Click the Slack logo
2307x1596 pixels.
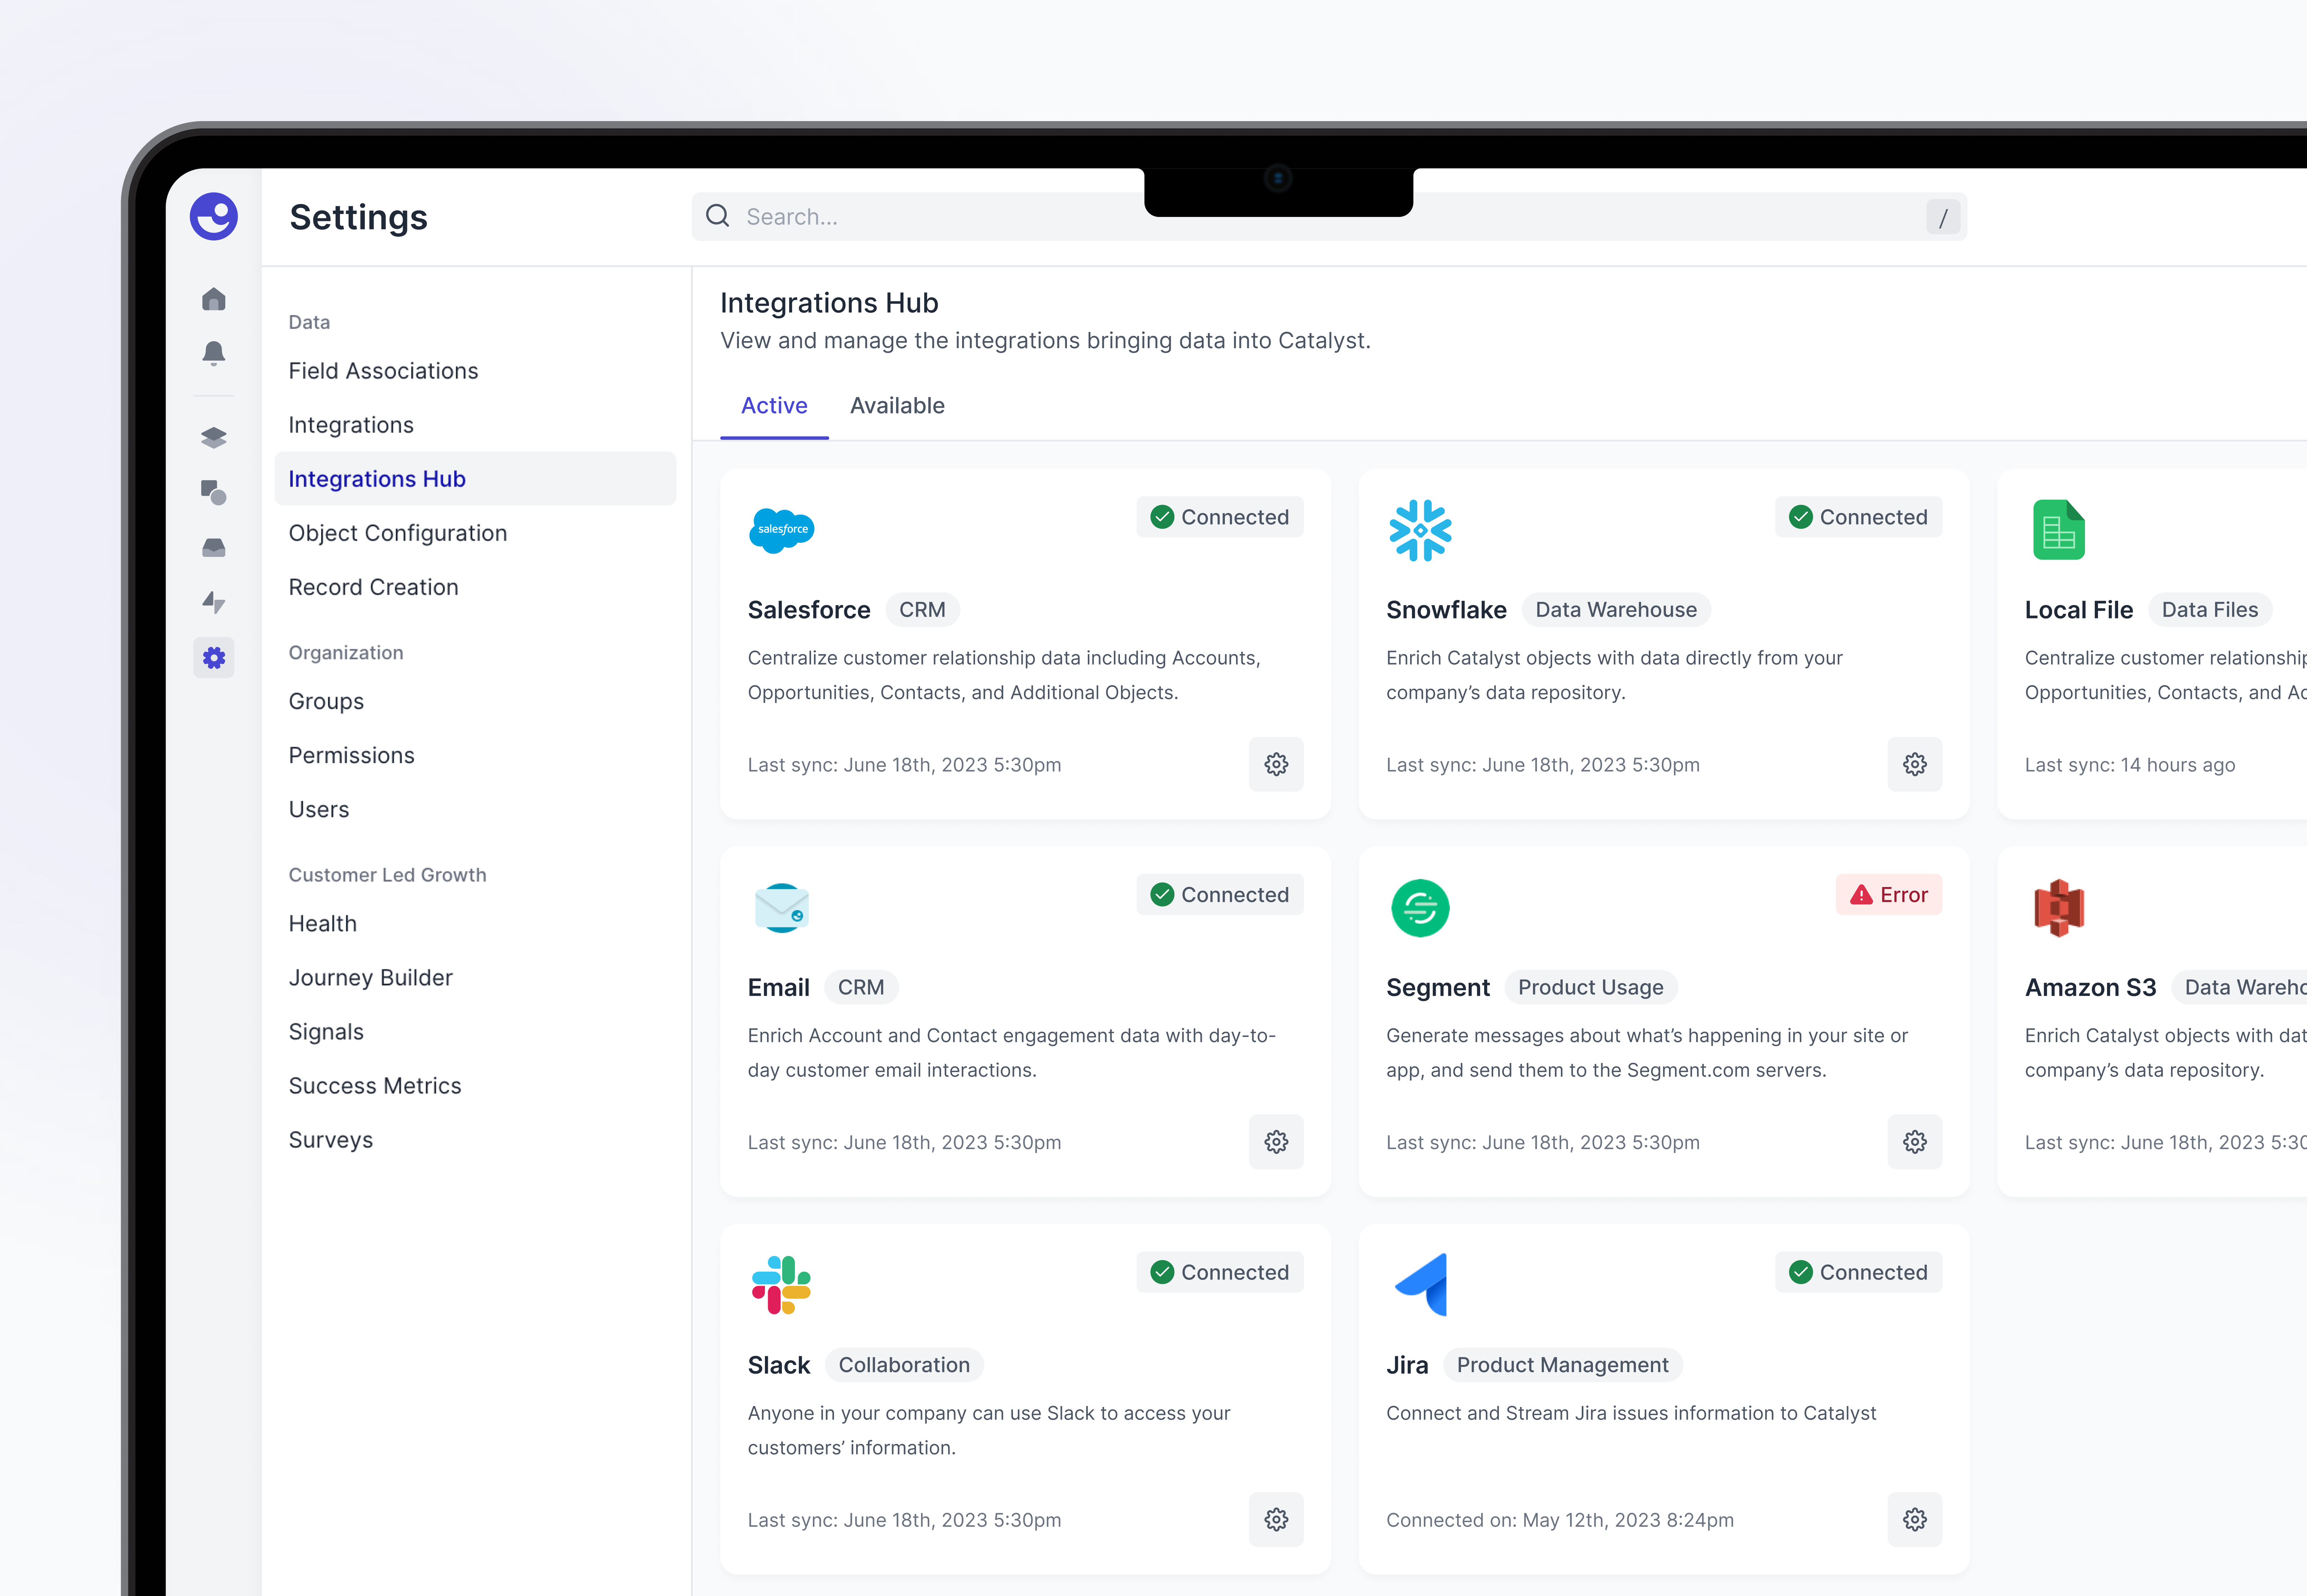click(x=781, y=1285)
